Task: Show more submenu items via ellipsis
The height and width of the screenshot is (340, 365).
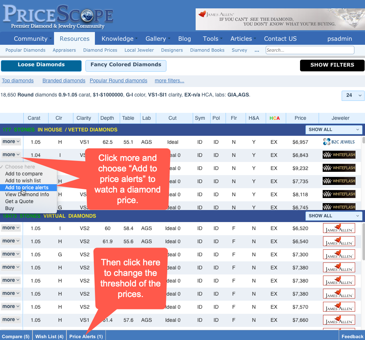Action: click(257, 50)
